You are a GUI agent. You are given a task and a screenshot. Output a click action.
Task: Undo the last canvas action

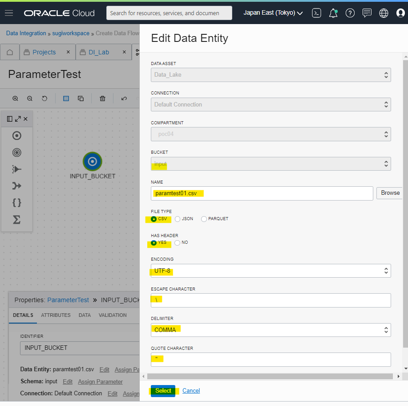point(124,98)
